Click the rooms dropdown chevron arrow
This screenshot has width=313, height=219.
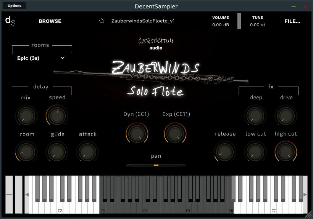(63, 58)
